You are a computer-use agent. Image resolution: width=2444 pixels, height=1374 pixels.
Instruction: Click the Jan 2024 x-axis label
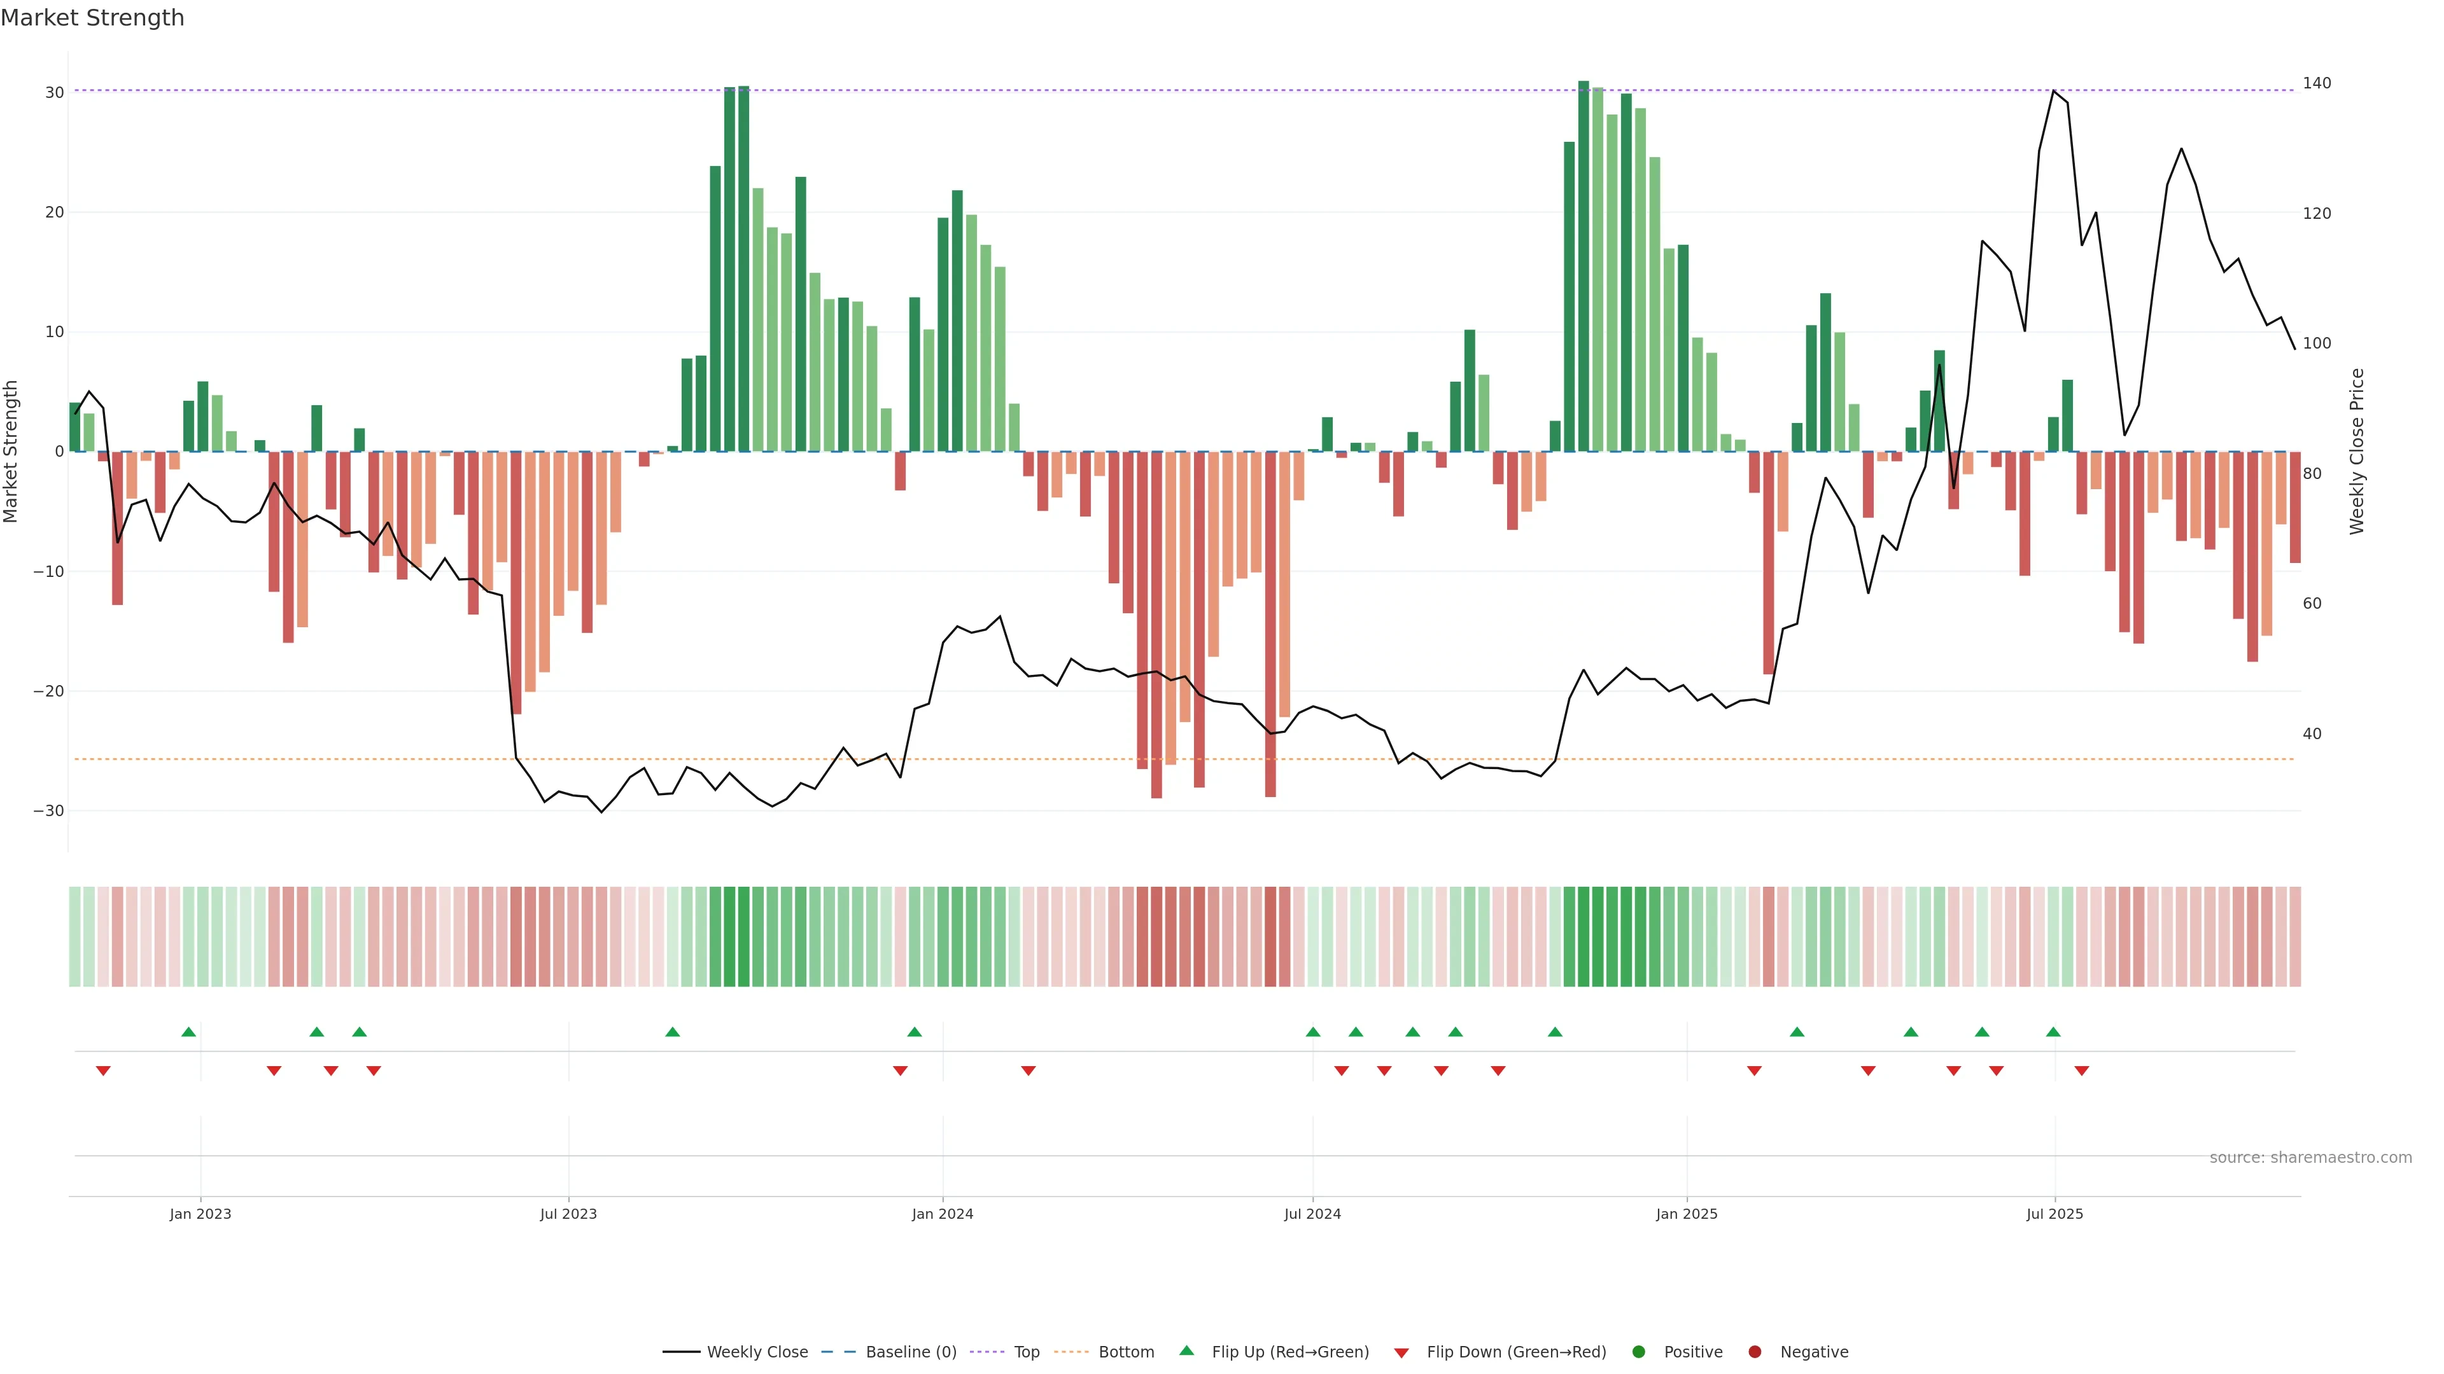[x=942, y=1214]
